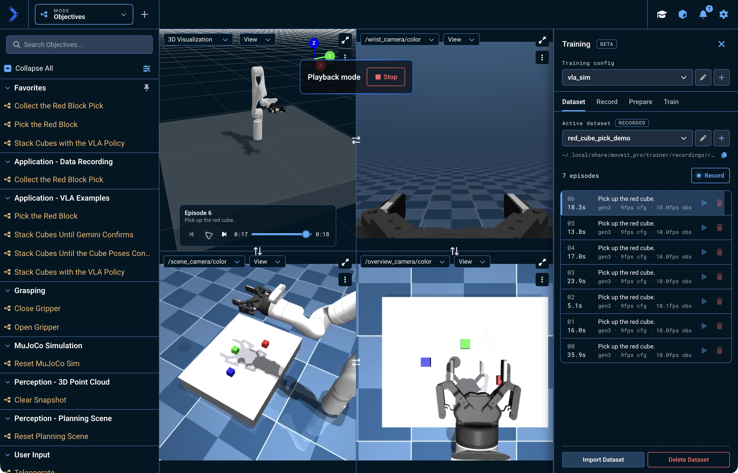Open the Mode Objectives dropdown
Screen dimensions: 738x473
click(x=84, y=14)
